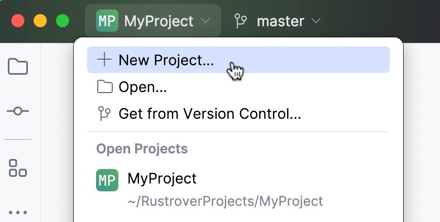Expand the master branch dropdown chevron
440x222 pixels.
pyautogui.click(x=316, y=21)
